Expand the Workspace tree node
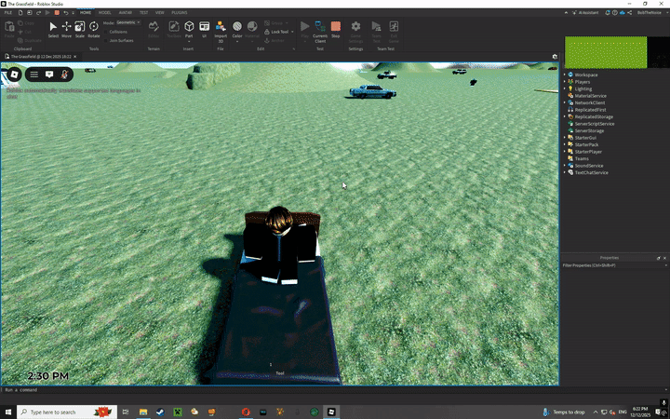670x419 pixels. click(564, 74)
